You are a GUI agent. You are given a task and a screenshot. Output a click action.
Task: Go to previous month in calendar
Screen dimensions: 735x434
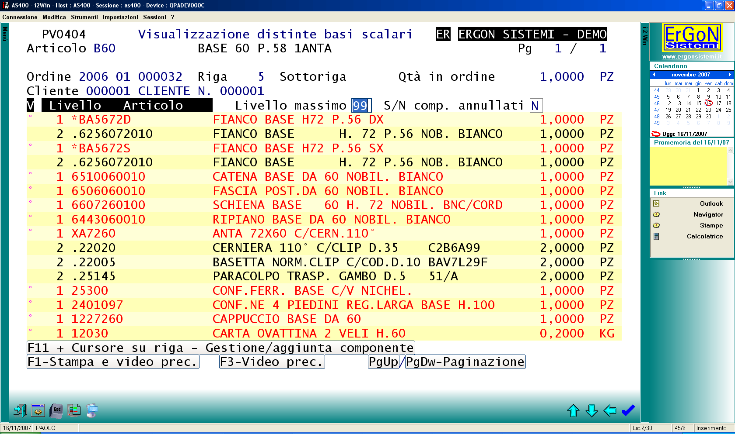(x=654, y=75)
